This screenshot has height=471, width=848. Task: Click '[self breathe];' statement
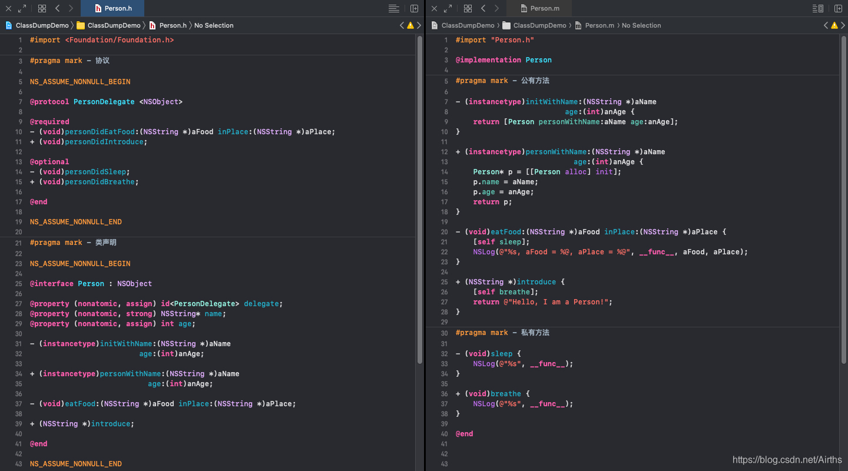coord(506,292)
